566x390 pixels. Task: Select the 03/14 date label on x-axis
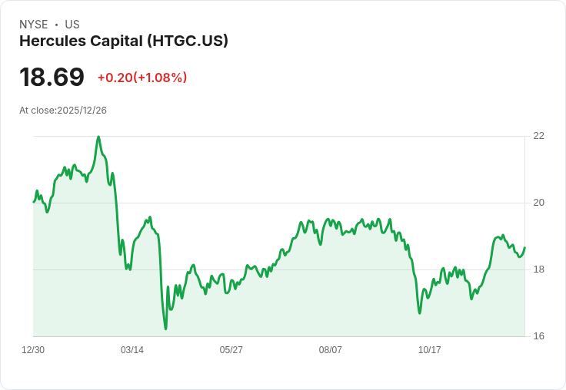pos(132,349)
